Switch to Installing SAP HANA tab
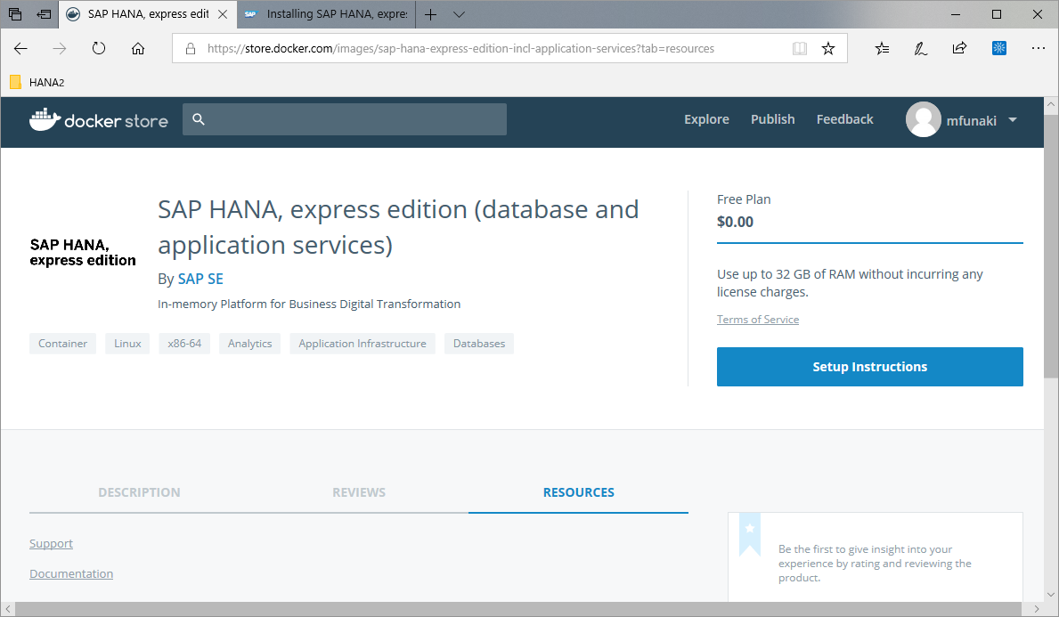 [327, 14]
